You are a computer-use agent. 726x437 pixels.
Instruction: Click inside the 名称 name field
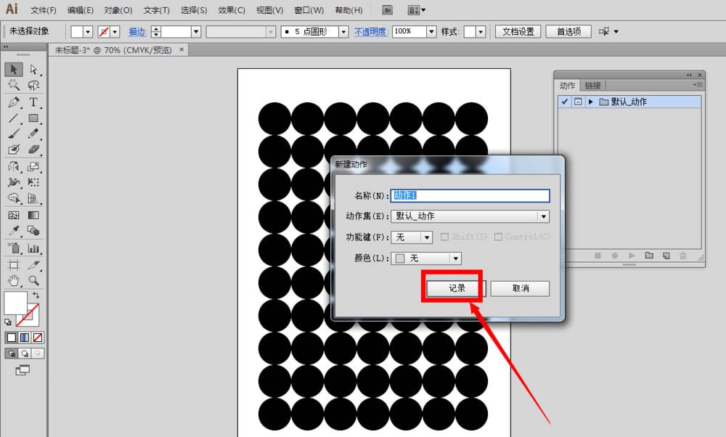point(472,195)
